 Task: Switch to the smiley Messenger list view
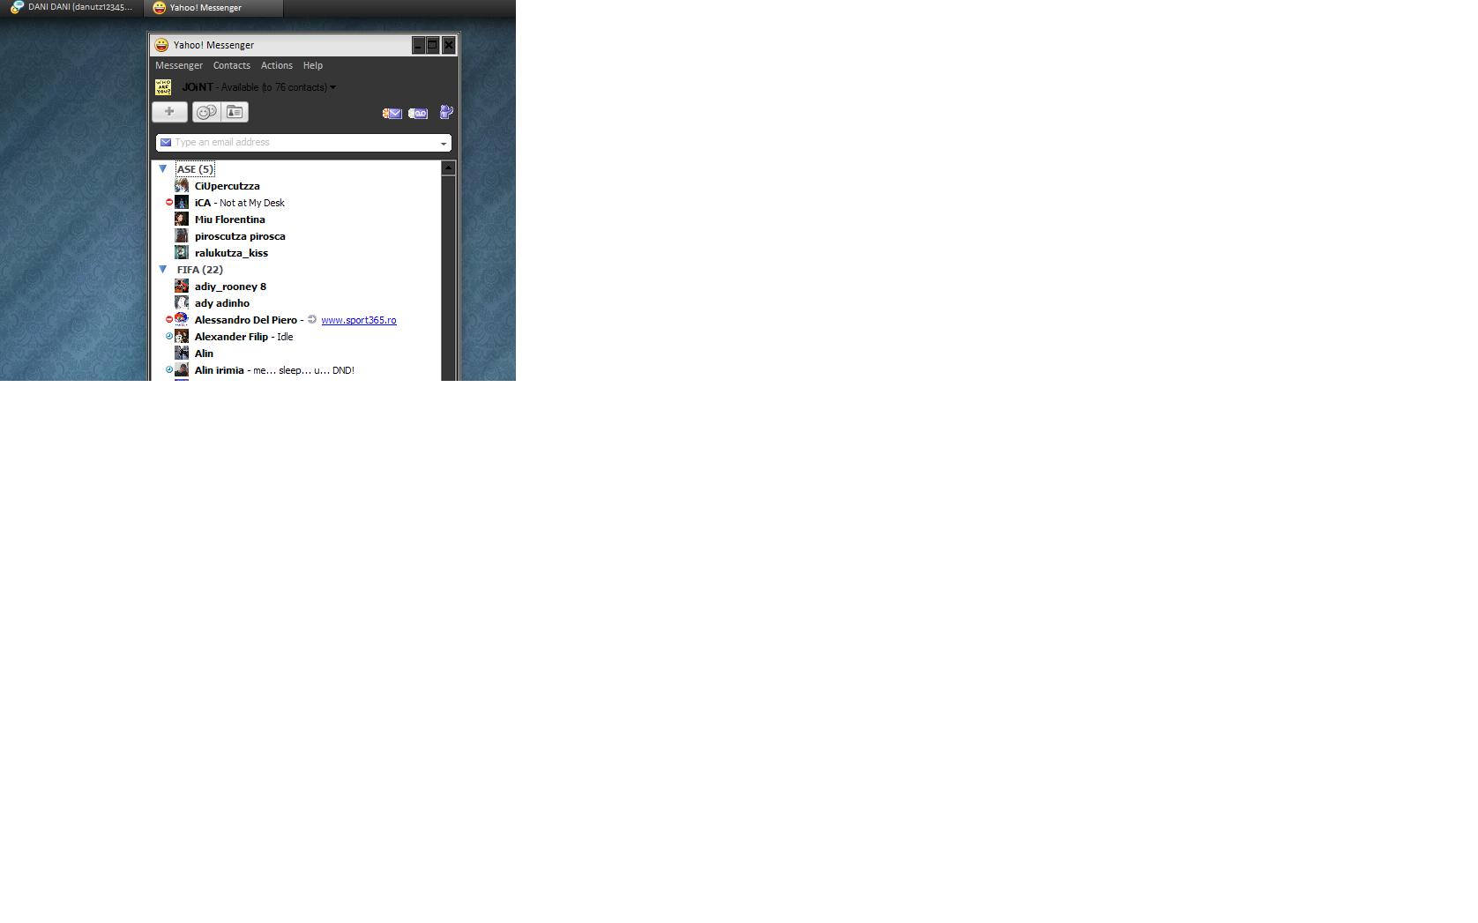tap(206, 112)
